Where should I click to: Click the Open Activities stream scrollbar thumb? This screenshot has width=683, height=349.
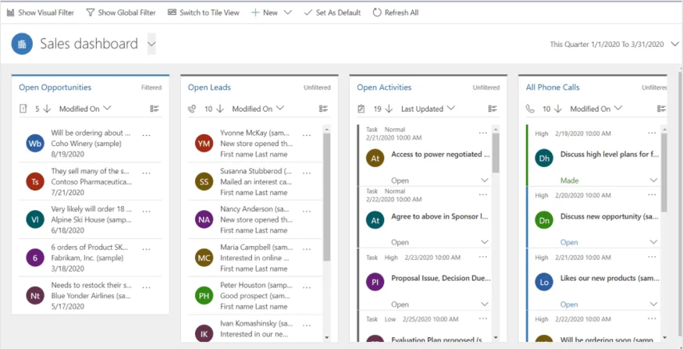coord(496,152)
